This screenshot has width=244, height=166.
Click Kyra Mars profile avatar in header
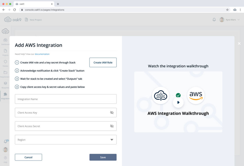[222, 20]
